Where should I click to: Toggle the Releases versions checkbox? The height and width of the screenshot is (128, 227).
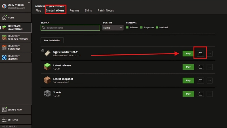pyautogui.click(x=127, y=27)
